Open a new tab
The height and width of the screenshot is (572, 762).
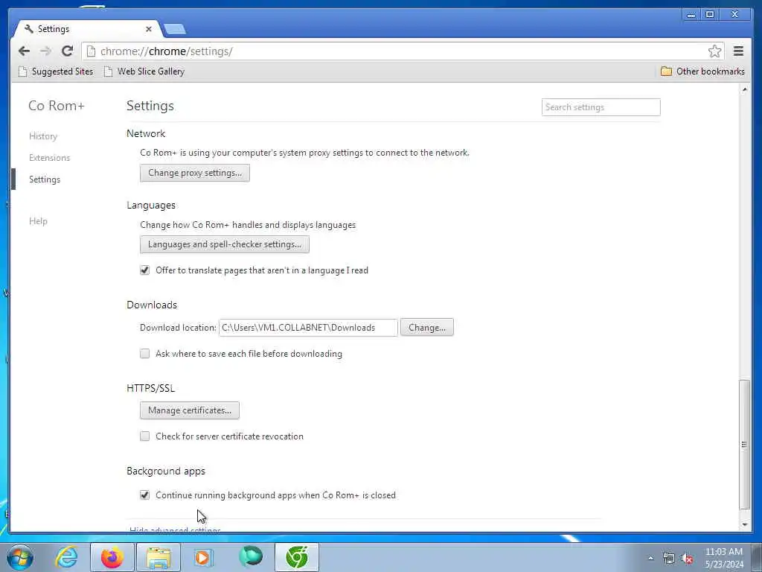click(x=175, y=29)
